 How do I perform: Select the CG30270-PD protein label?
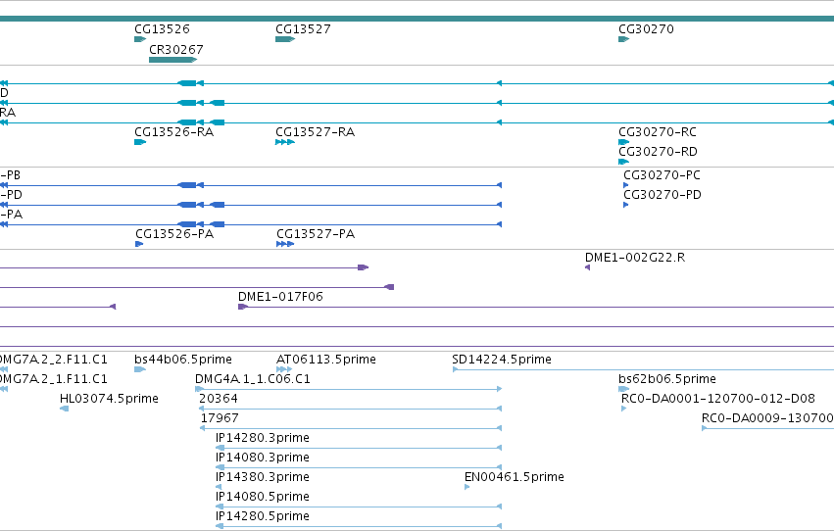click(x=662, y=195)
